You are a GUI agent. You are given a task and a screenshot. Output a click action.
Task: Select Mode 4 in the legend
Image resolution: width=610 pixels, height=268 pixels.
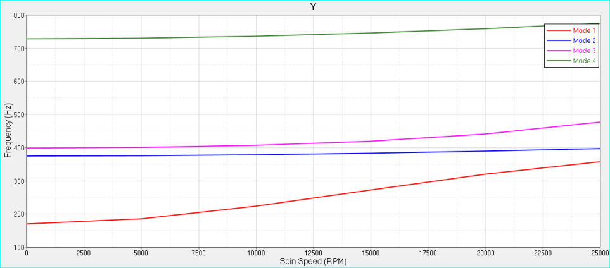point(584,61)
